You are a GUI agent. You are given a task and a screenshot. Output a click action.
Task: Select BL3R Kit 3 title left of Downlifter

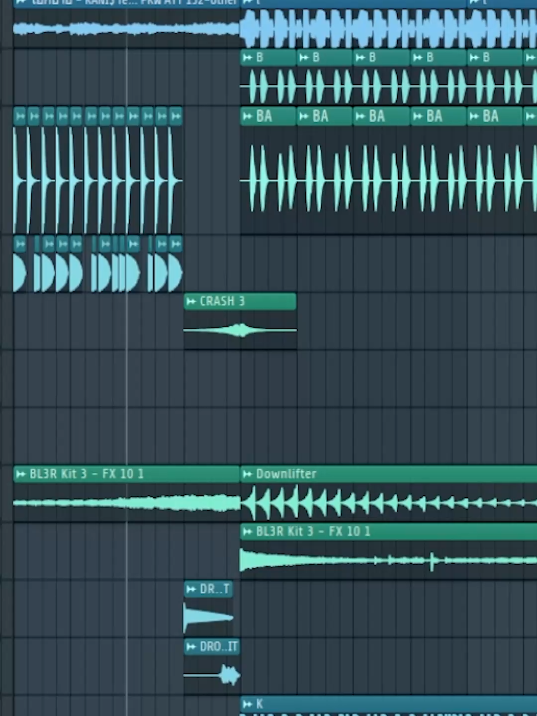point(87,474)
